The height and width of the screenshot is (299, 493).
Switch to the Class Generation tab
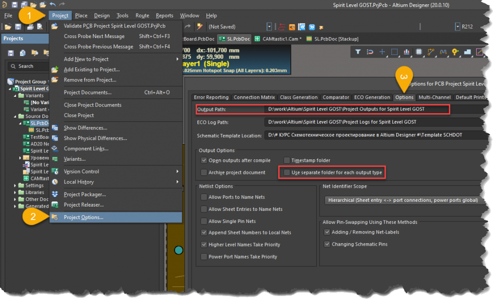[x=298, y=97]
